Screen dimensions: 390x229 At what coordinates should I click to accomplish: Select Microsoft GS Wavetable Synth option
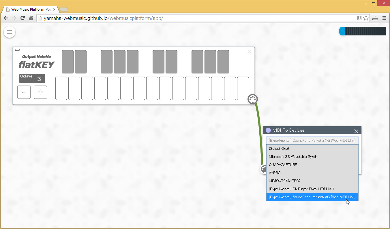[x=293, y=157]
